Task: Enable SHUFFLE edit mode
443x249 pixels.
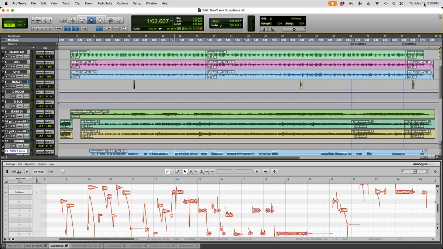Action: 9,21
